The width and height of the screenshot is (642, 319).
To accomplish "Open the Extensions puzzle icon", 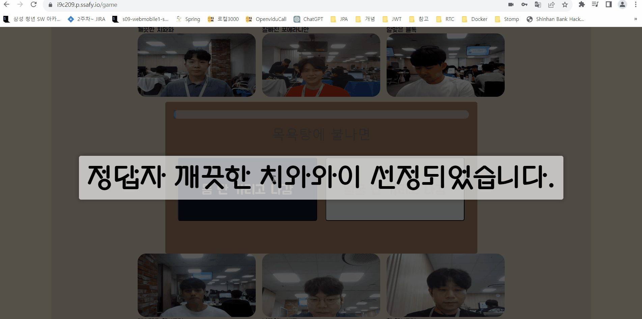I will coord(582,5).
